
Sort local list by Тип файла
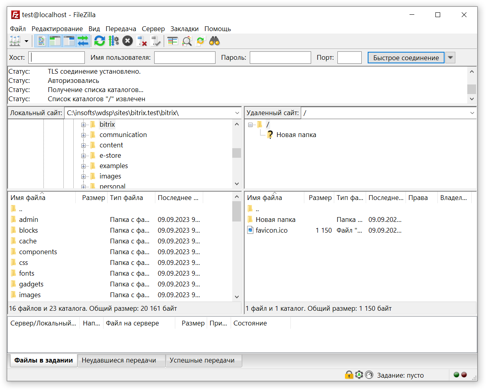tap(131, 198)
